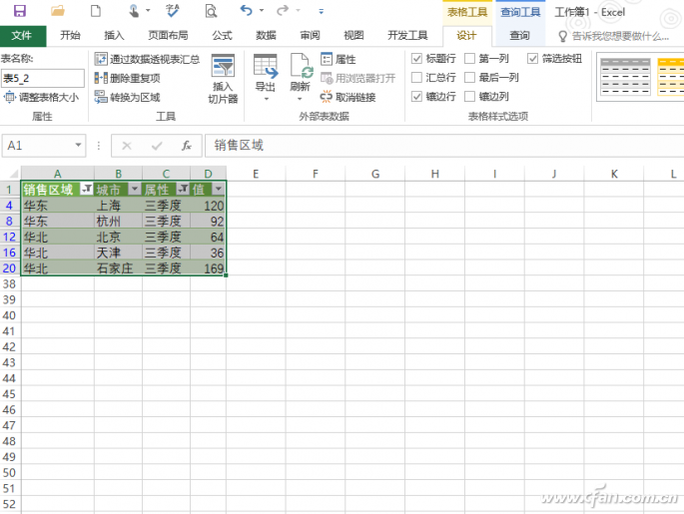Toggle the 标题行 checkbox
684x514 pixels.
(416, 59)
